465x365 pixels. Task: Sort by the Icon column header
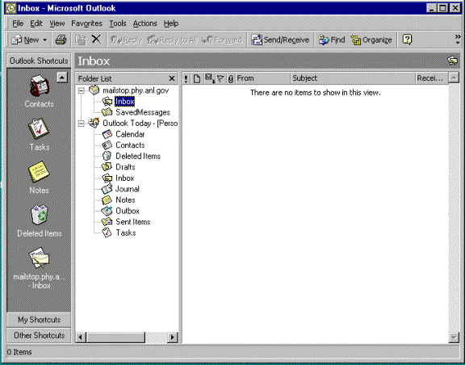196,78
